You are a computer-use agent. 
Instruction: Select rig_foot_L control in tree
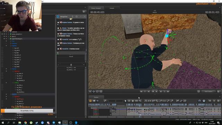[19, 87]
